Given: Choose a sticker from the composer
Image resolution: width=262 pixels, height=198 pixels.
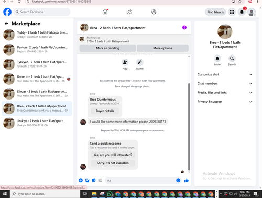Looking at the screenshot, I should tap(94, 180).
